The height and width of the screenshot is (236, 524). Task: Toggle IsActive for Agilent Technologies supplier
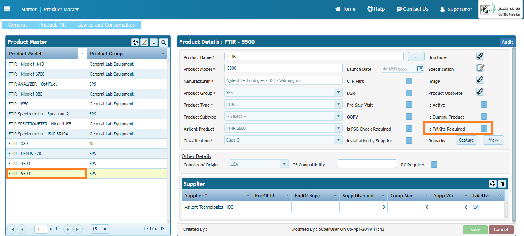[476, 208]
